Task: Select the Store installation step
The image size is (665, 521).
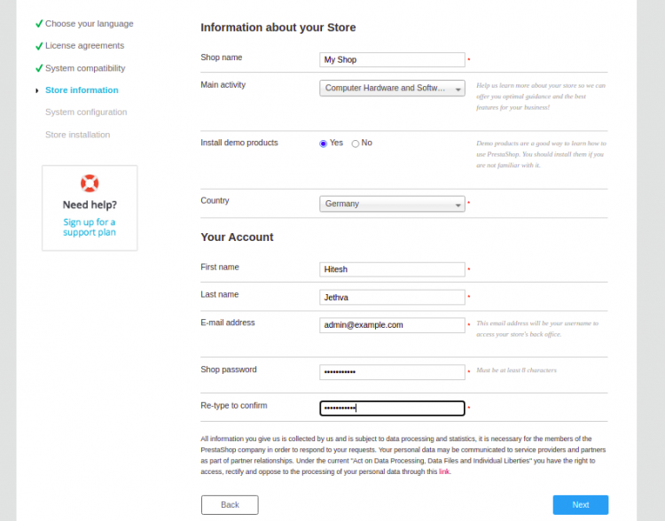Action: 78,135
